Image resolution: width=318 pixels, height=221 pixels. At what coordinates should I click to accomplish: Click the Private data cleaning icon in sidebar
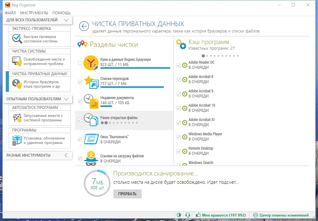pyautogui.click(x=17, y=84)
